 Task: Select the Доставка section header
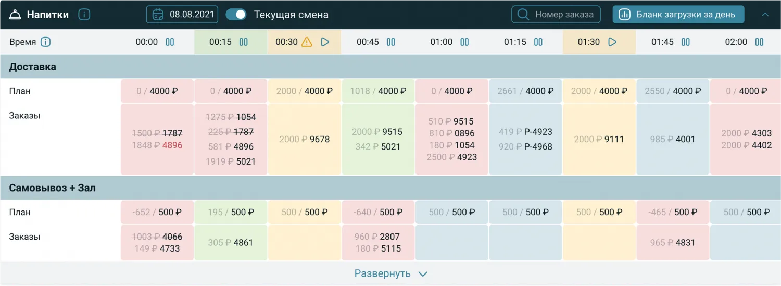point(33,67)
